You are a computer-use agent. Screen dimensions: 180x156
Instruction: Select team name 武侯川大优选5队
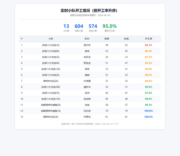[x=51, y=57]
